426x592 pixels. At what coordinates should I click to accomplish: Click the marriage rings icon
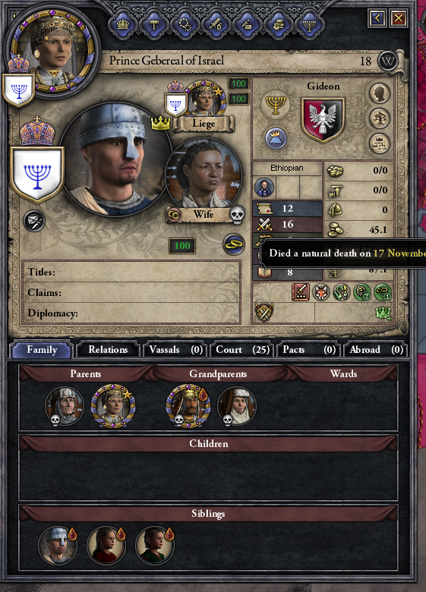click(233, 244)
